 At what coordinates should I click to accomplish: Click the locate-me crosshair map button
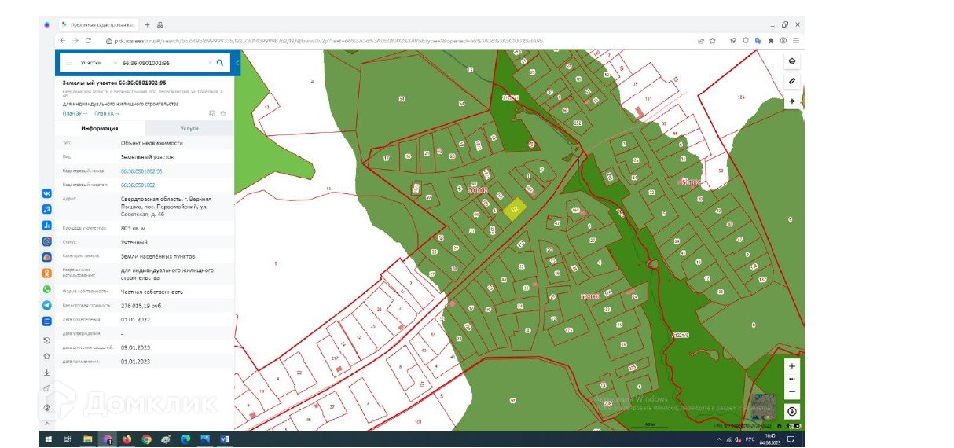pyautogui.click(x=791, y=101)
